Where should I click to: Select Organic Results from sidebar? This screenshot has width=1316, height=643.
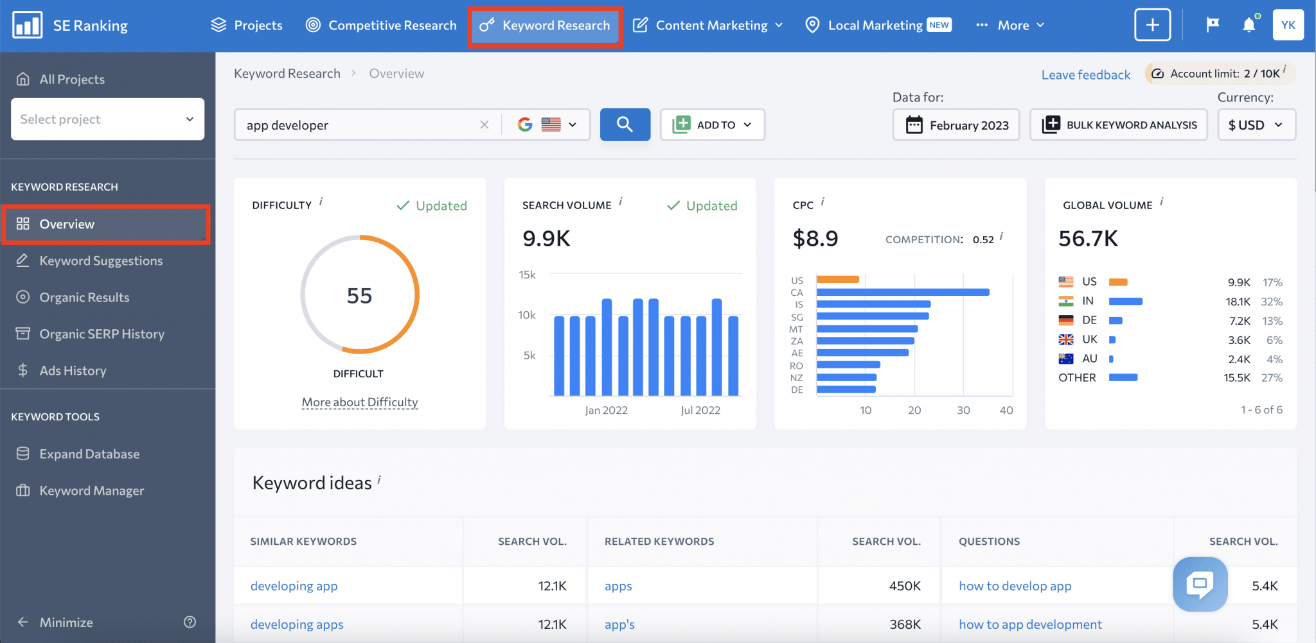[84, 296]
